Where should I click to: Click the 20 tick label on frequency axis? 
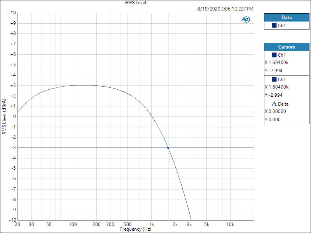coord(17,224)
